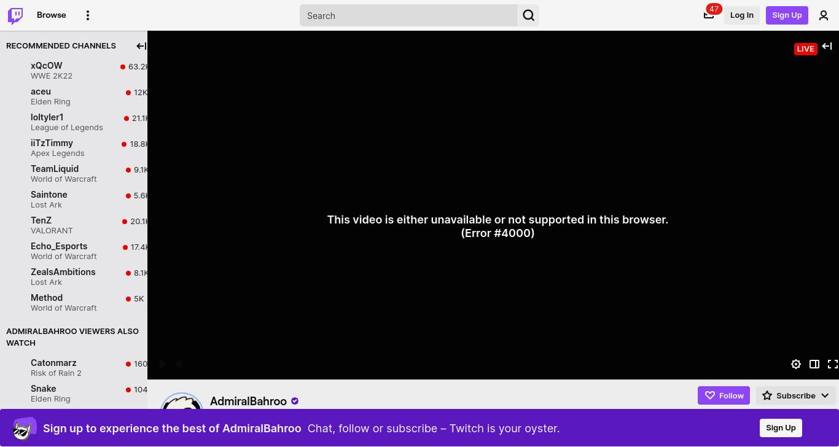Click the VALORANT game label under TenZ

52,230
